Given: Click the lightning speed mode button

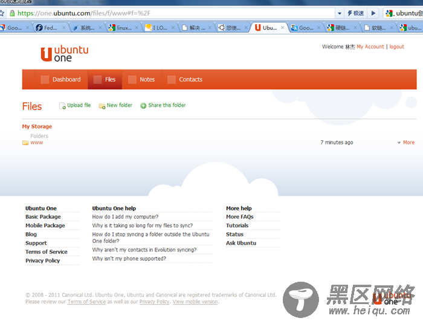Looking at the screenshot, I should (355, 13).
